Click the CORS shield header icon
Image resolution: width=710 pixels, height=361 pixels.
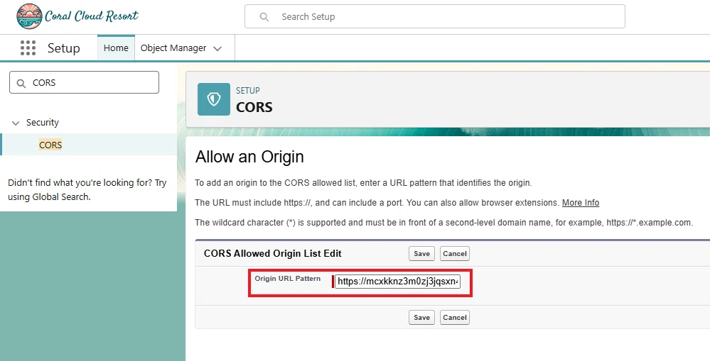coord(214,99)
